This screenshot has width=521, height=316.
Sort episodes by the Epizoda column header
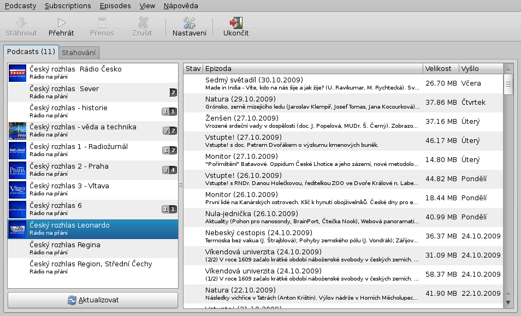click(x=313, y=69)
